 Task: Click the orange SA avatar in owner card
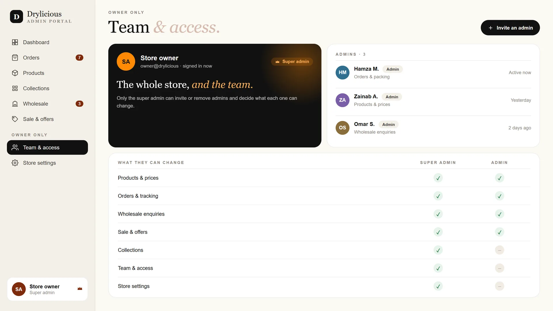pyautogui.click(x=126, y=62)
